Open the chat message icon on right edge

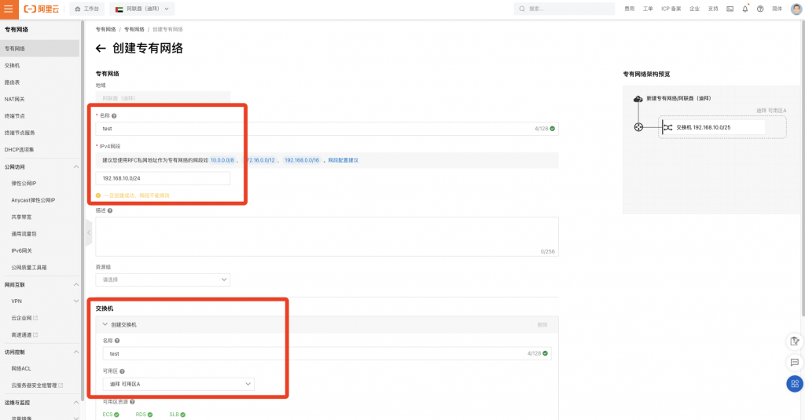point(795,363)
